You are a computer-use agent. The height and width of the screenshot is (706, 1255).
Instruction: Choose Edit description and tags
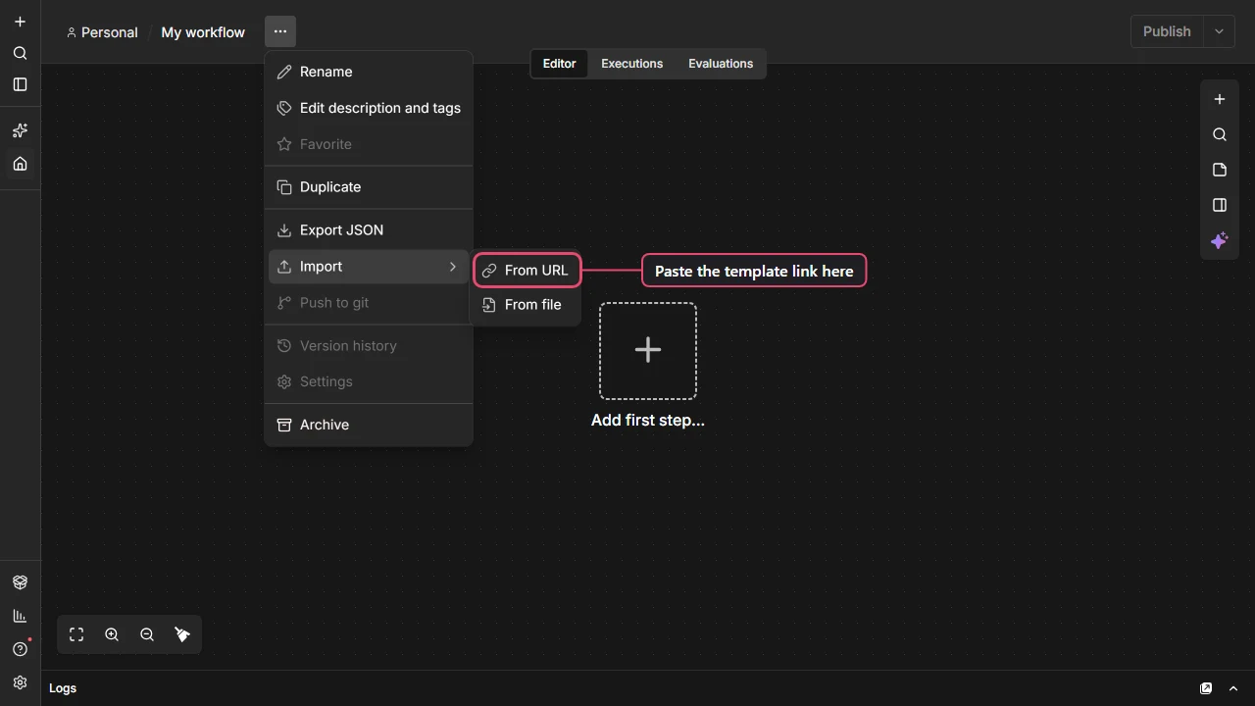pyautogui.click(x=369, y=108)
